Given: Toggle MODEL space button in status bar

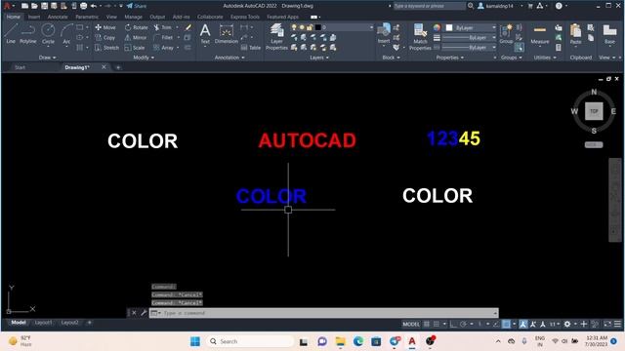Looking at the screenshot, I should click(x=411, y=324).
